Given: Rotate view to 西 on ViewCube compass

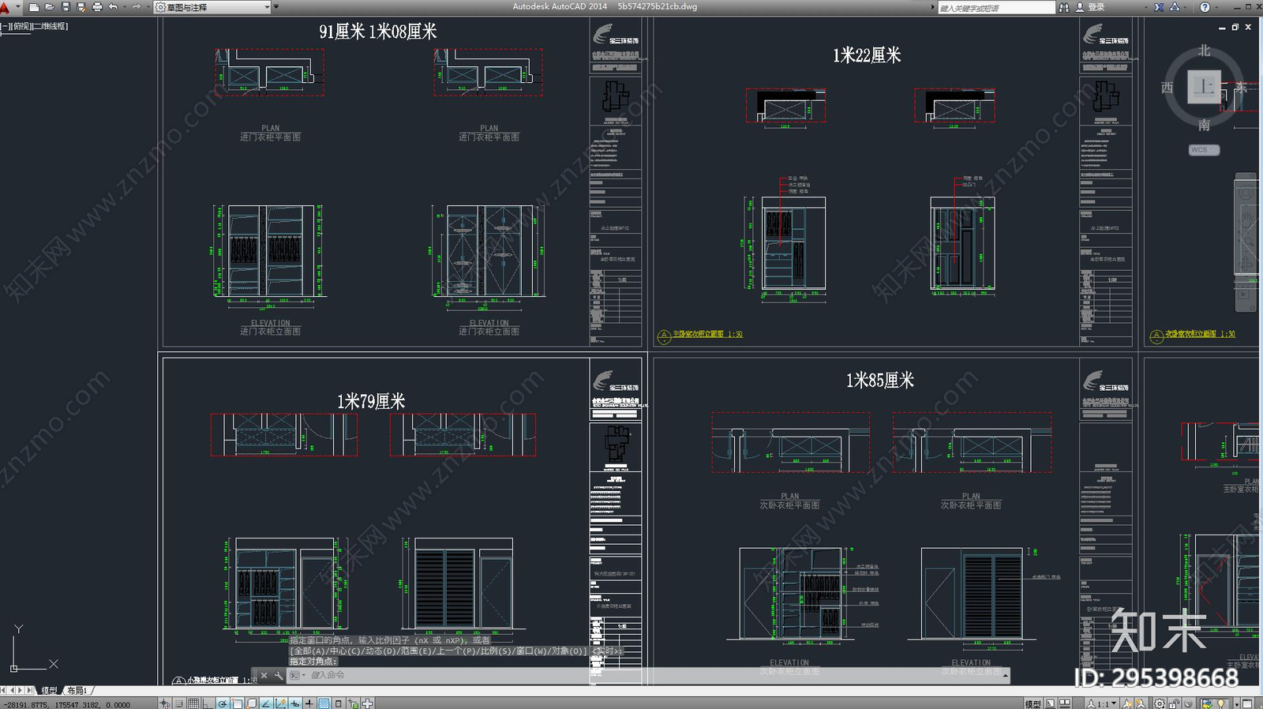Looking at the screenshot, I should point(1167,88).
